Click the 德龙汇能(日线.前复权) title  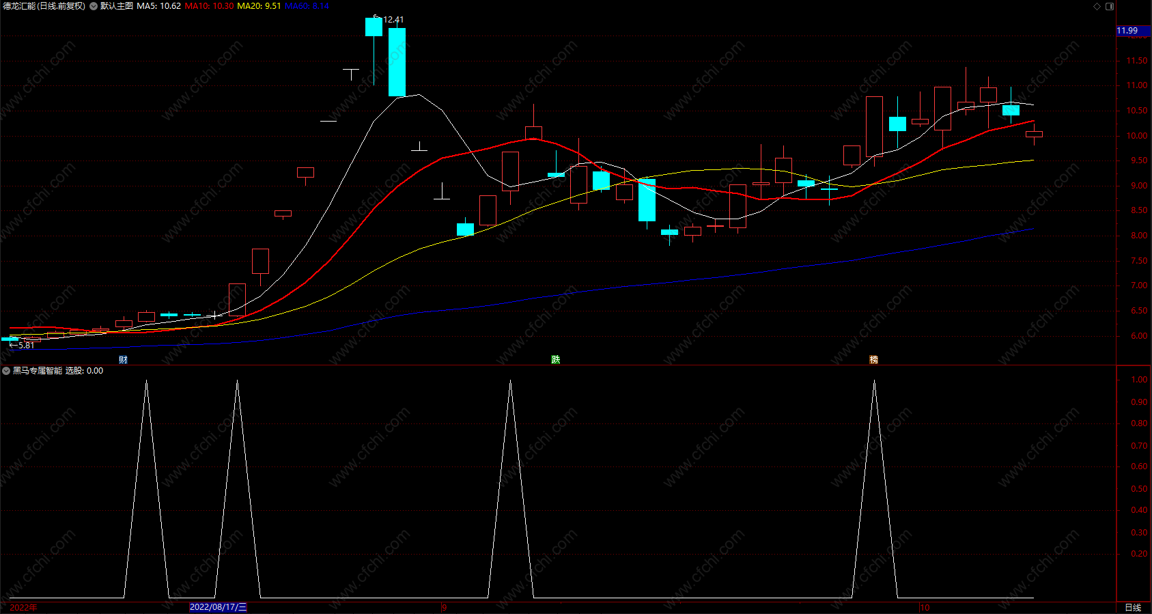tap(44, 6)
